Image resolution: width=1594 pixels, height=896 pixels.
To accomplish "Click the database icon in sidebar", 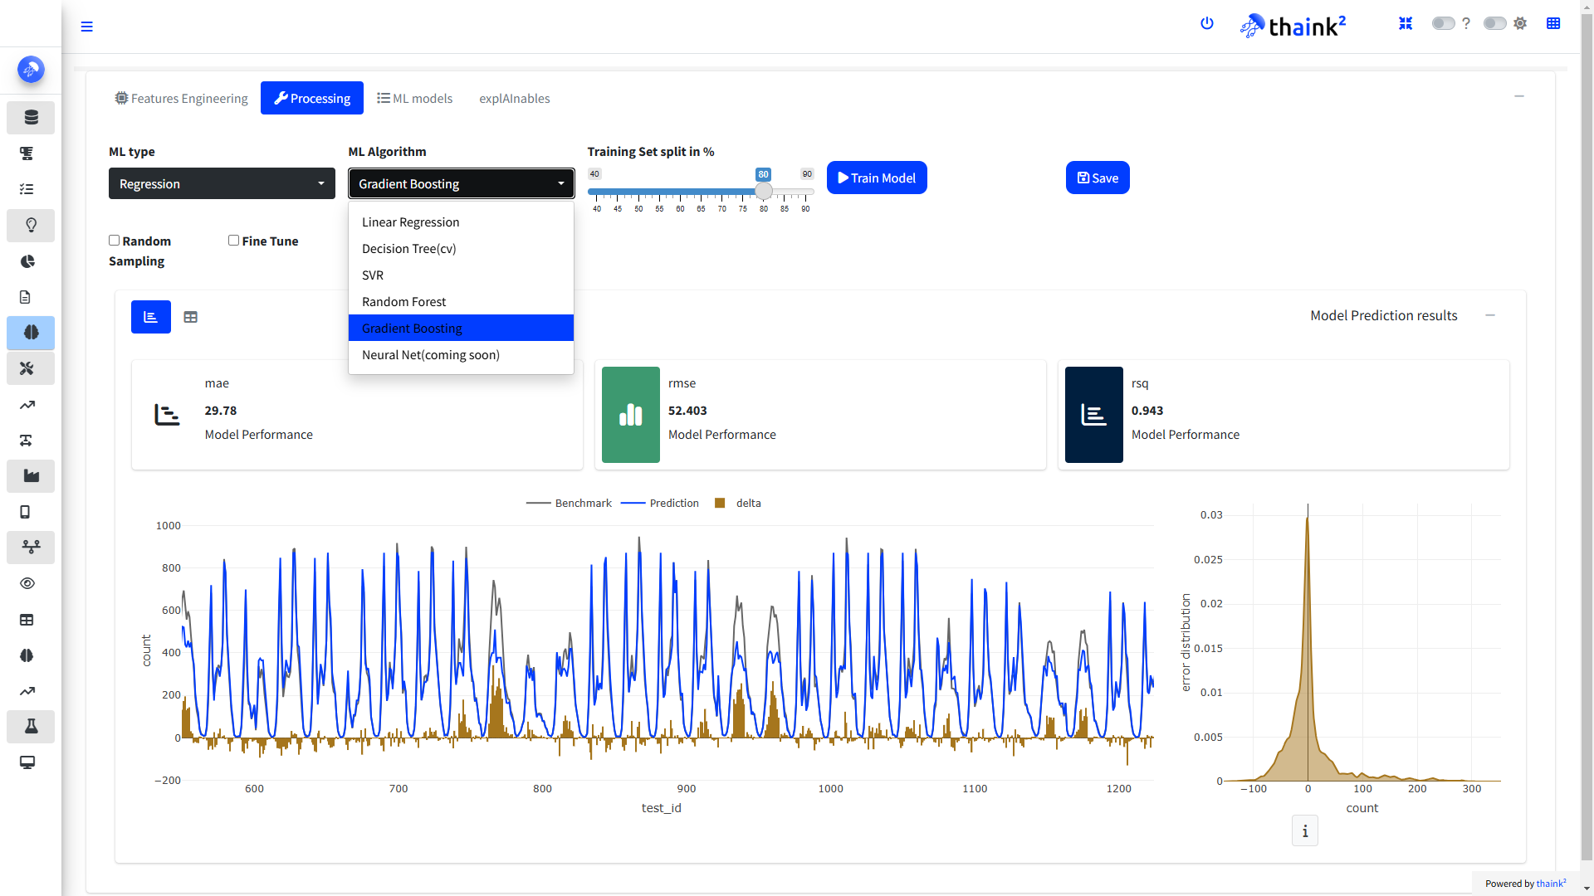I will [31, 118].
